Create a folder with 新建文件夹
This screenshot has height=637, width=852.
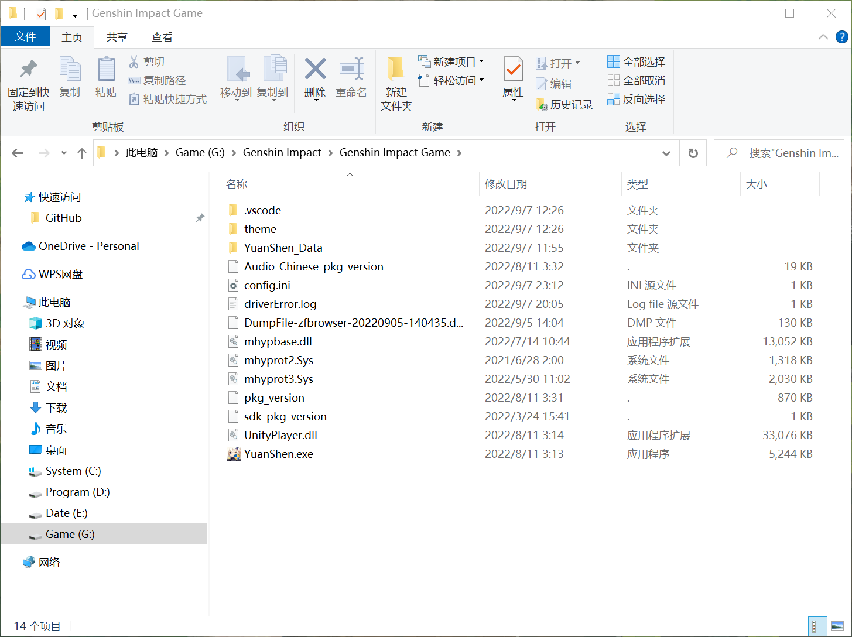pyautogui.click(x=396, y=83)
